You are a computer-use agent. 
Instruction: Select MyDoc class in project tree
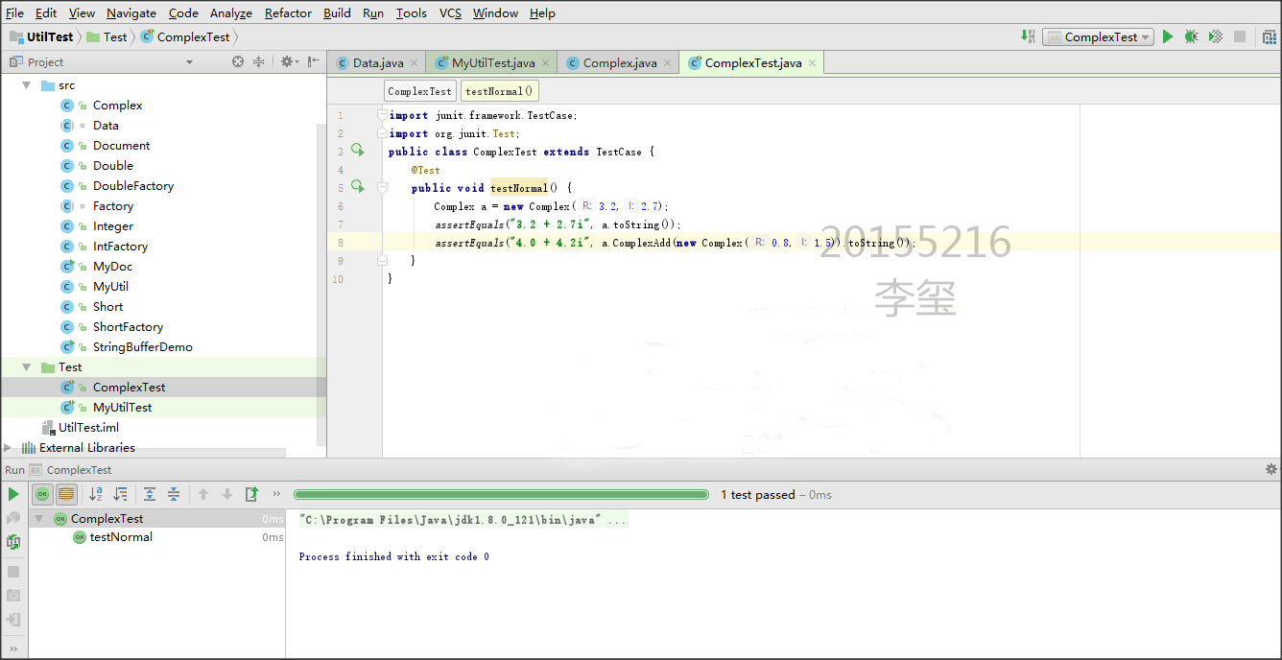pos(112,267)
